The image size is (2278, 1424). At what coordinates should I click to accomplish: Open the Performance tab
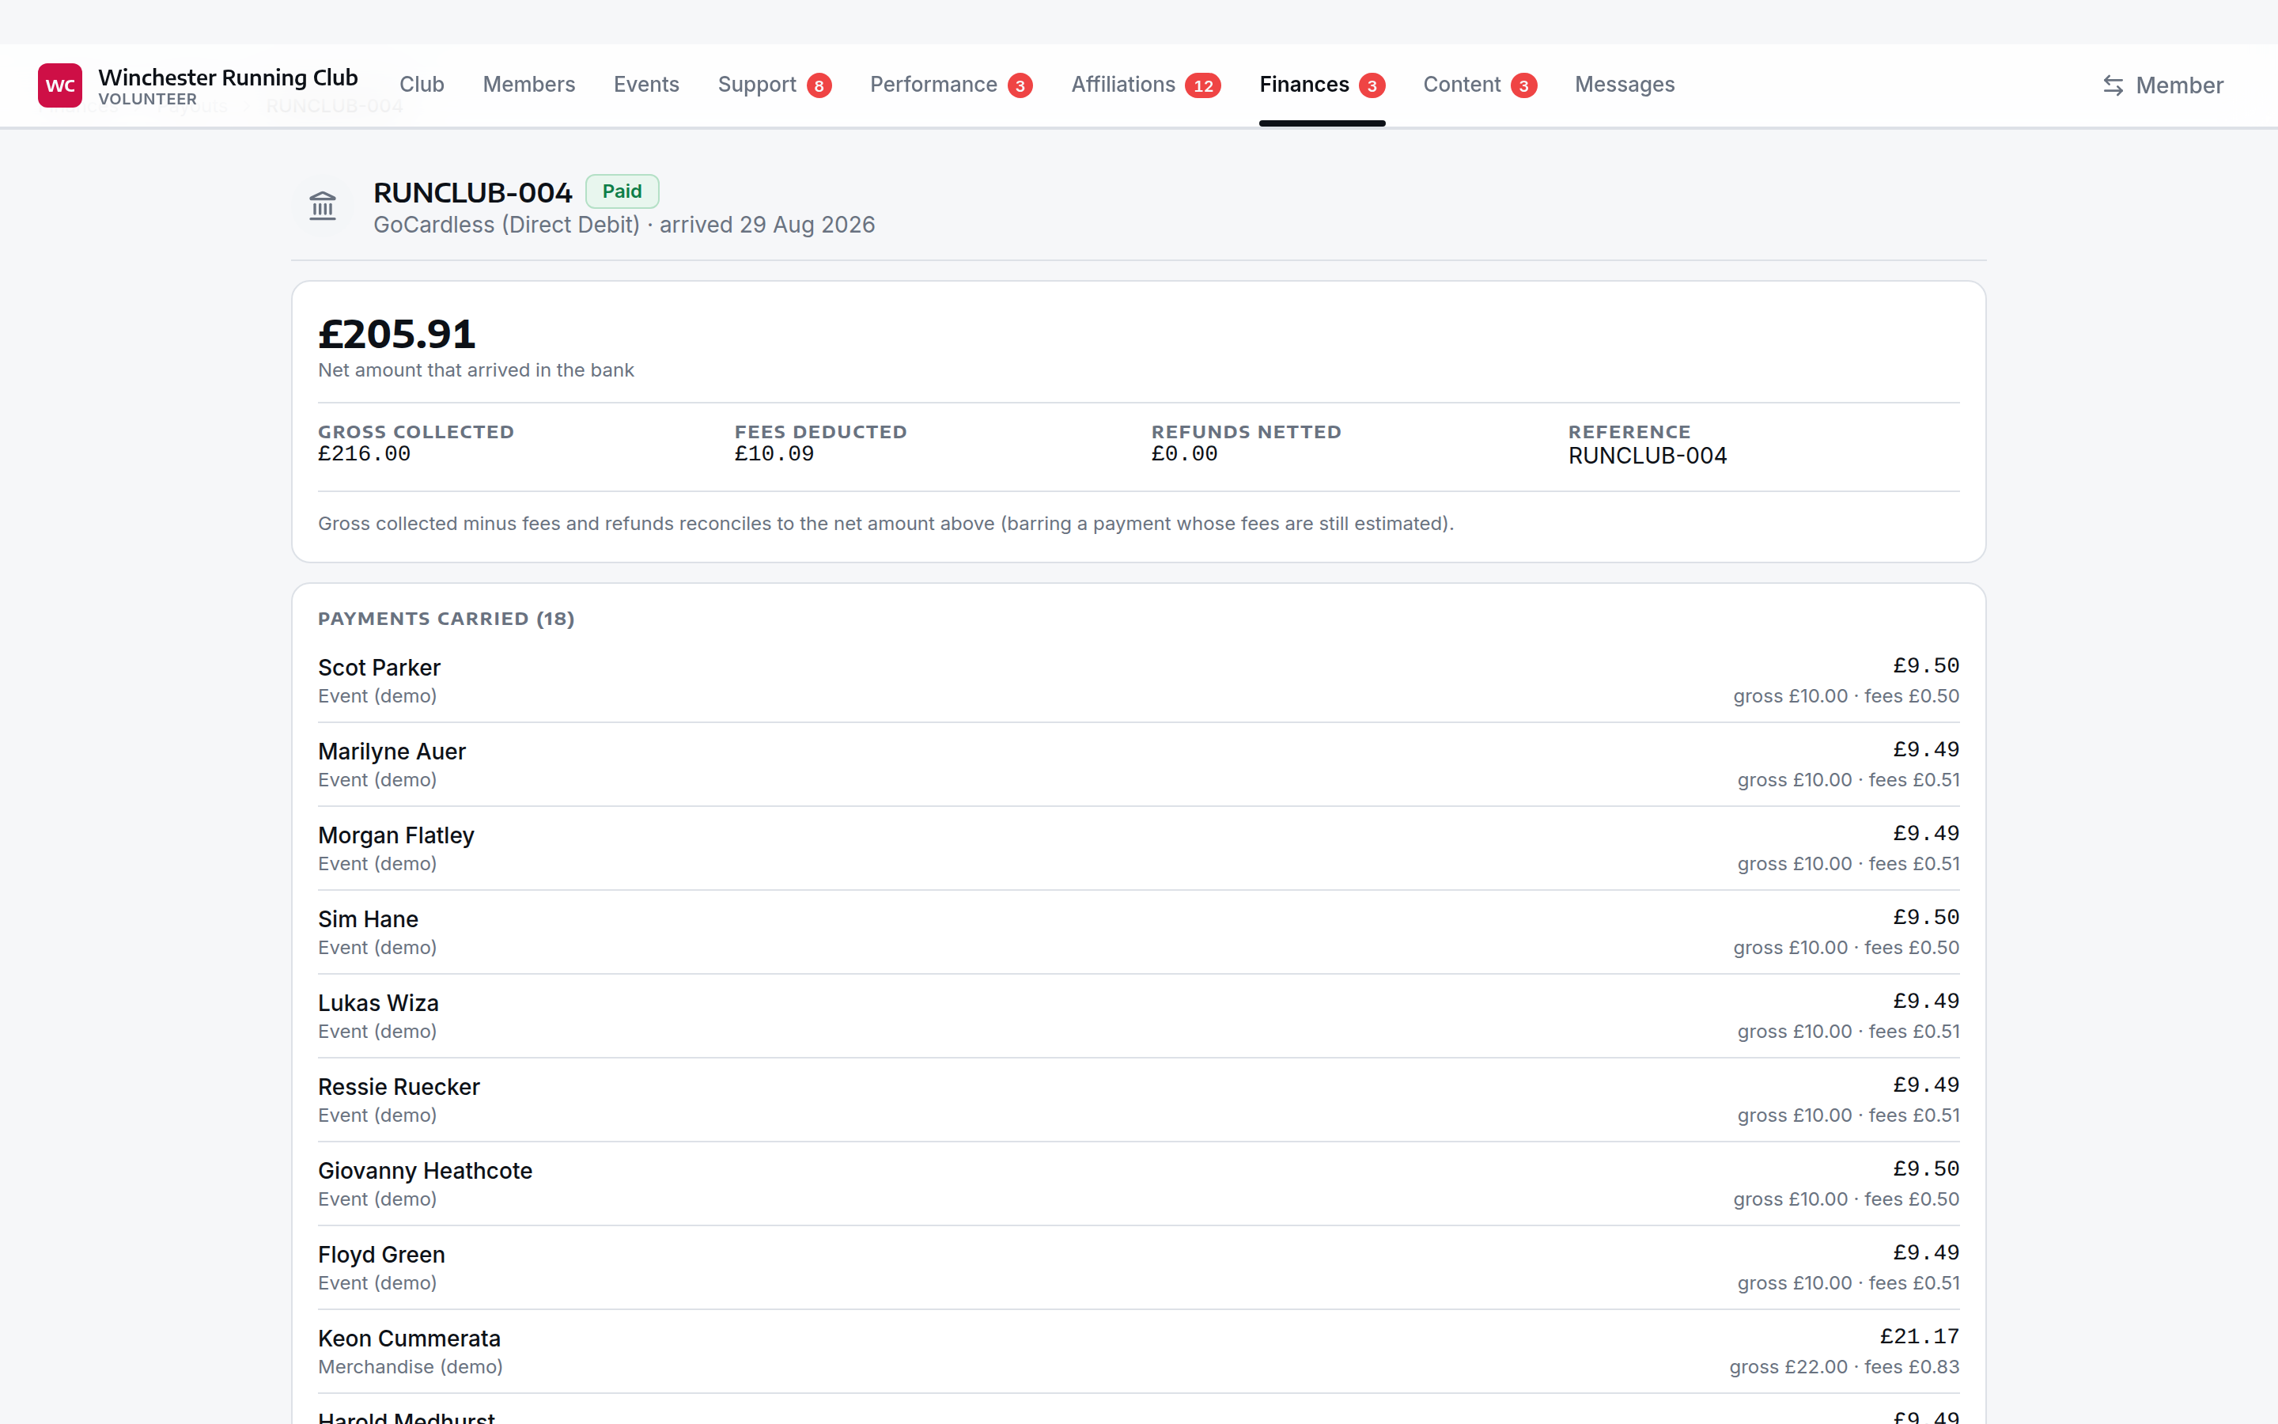951,85
